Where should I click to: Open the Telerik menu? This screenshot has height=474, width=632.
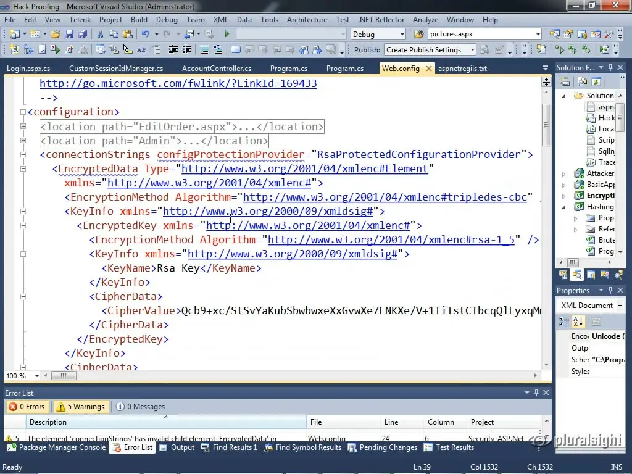[x=80, y=19]
